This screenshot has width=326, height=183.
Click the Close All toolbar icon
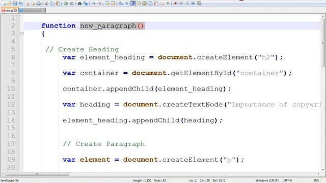[33, 4]
